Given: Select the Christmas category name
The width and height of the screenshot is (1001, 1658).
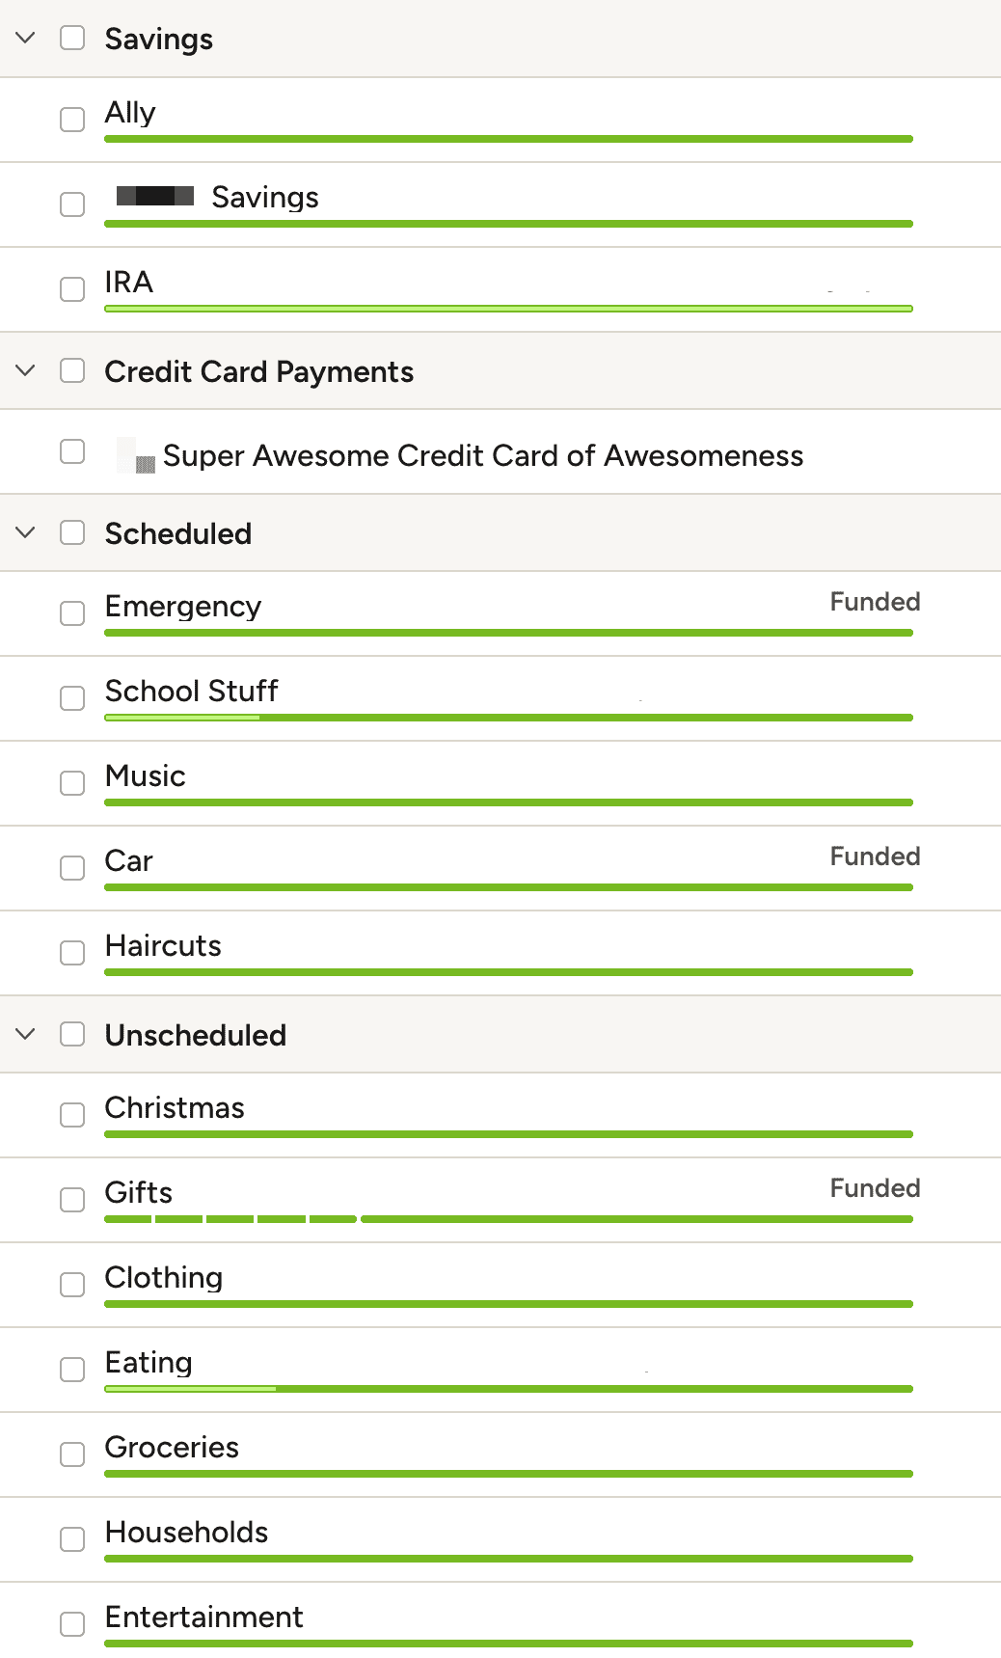Looking at the screenshot, I should click(175, 1107).
